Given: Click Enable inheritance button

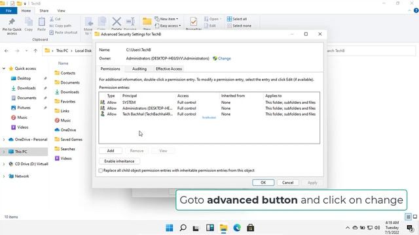Looking at the screenshot, I should (x=119, y=161).
